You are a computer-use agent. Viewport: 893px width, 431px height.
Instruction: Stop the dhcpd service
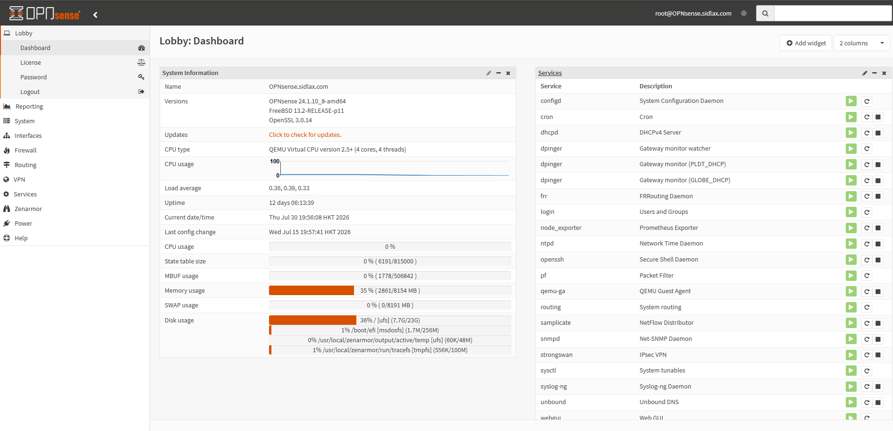click(878, 133)
